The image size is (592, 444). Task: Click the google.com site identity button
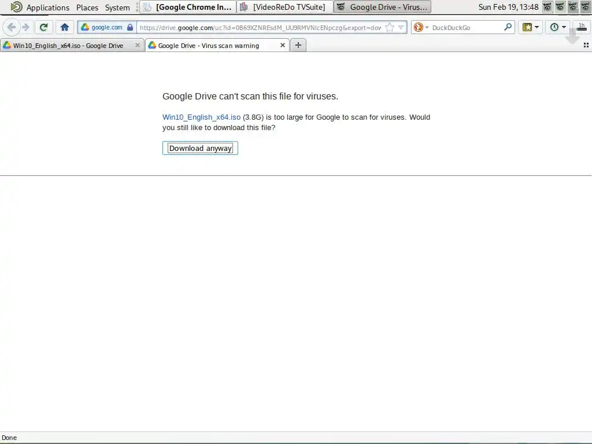(106, 27)
